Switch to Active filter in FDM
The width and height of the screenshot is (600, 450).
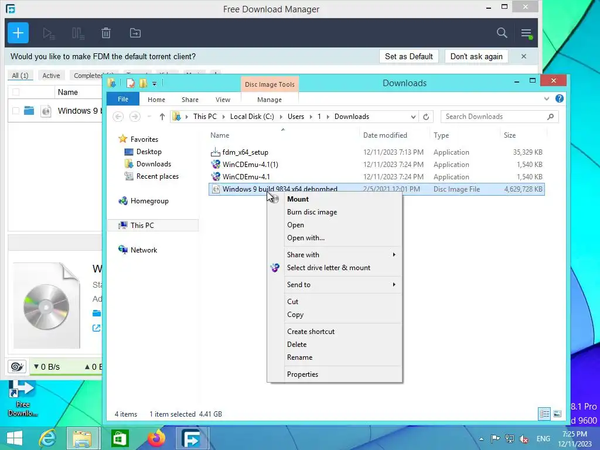(51, 76)
